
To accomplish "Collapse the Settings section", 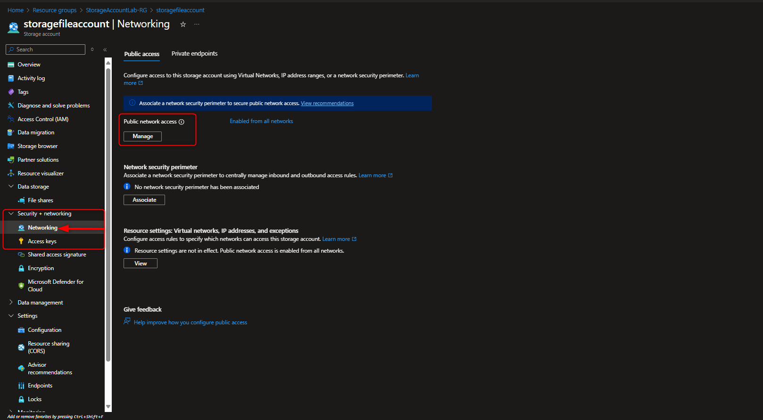I will [x=11, y=316].
